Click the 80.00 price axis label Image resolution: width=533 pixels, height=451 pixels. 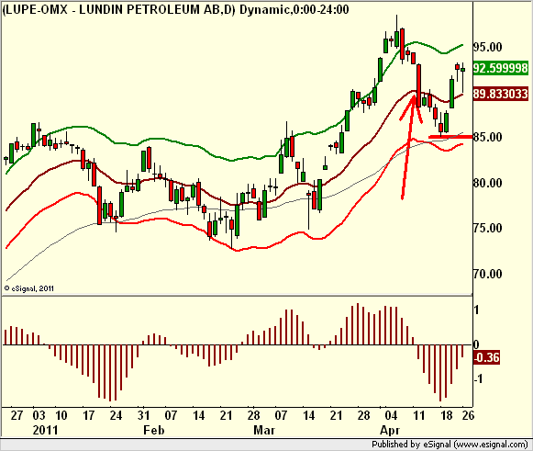(x=487, y=183)
